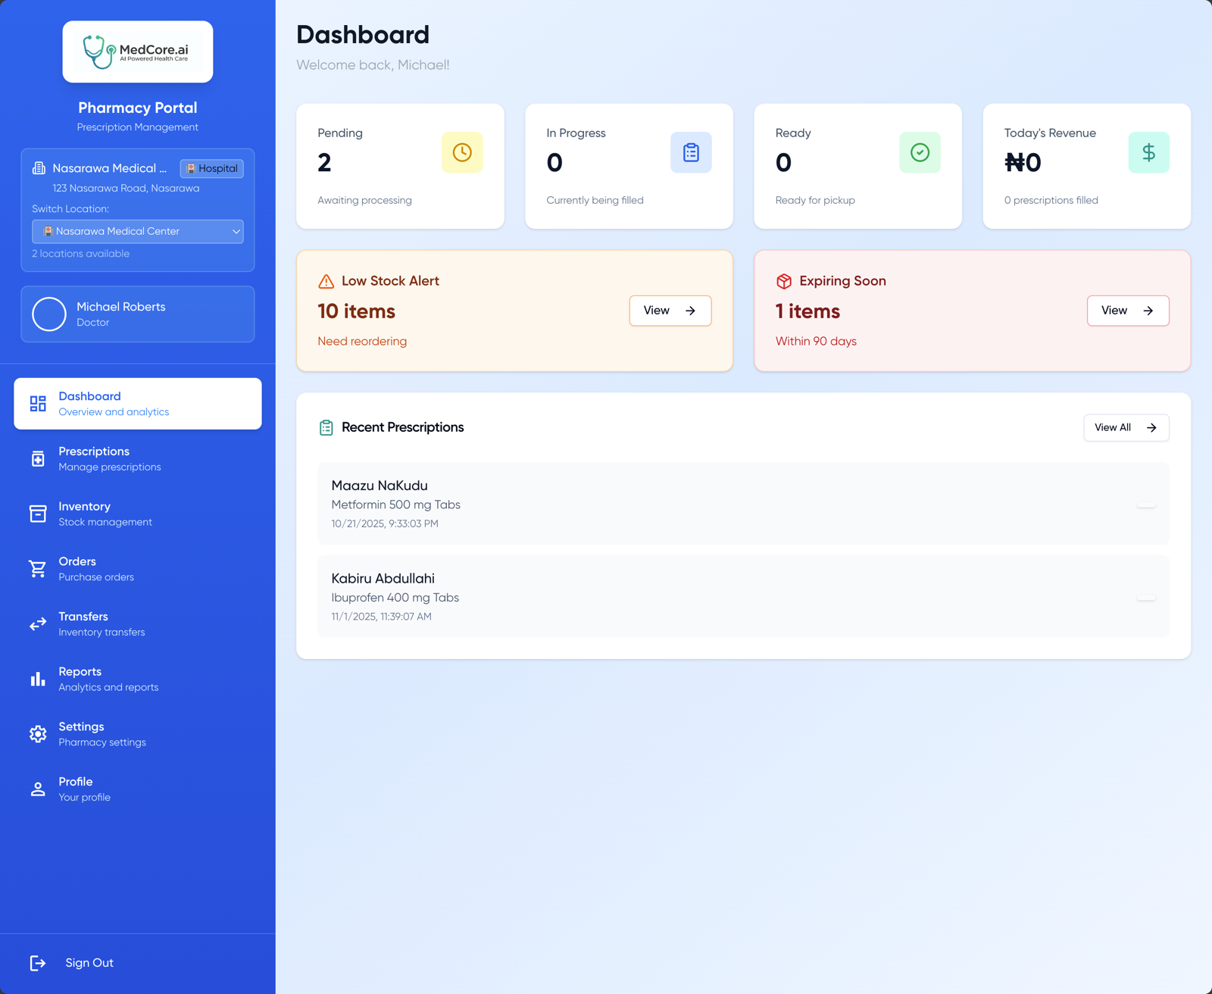View low stock items
The width and height of the screenshot is (1212, 994).
pos(670,311)
